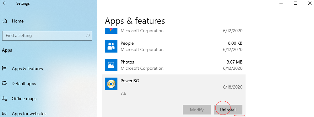This screenshot has width=314, height=117.
Task: Select the People app icon
Action: 111,46
